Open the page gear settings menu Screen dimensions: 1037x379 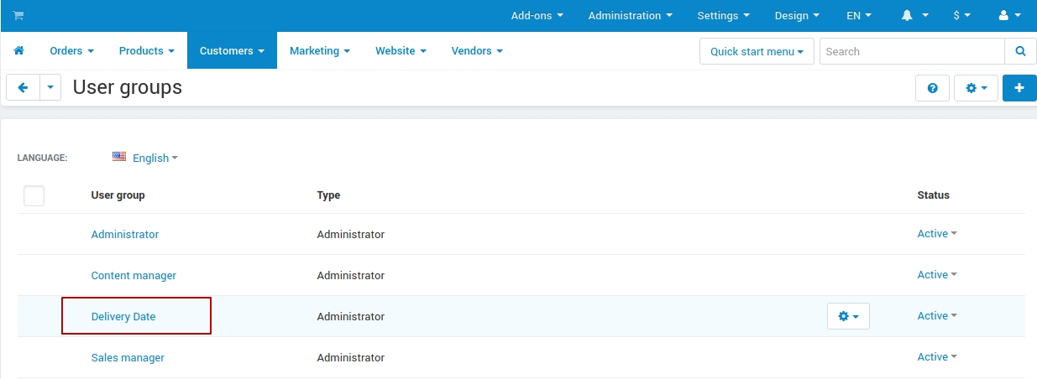(976, 88)
